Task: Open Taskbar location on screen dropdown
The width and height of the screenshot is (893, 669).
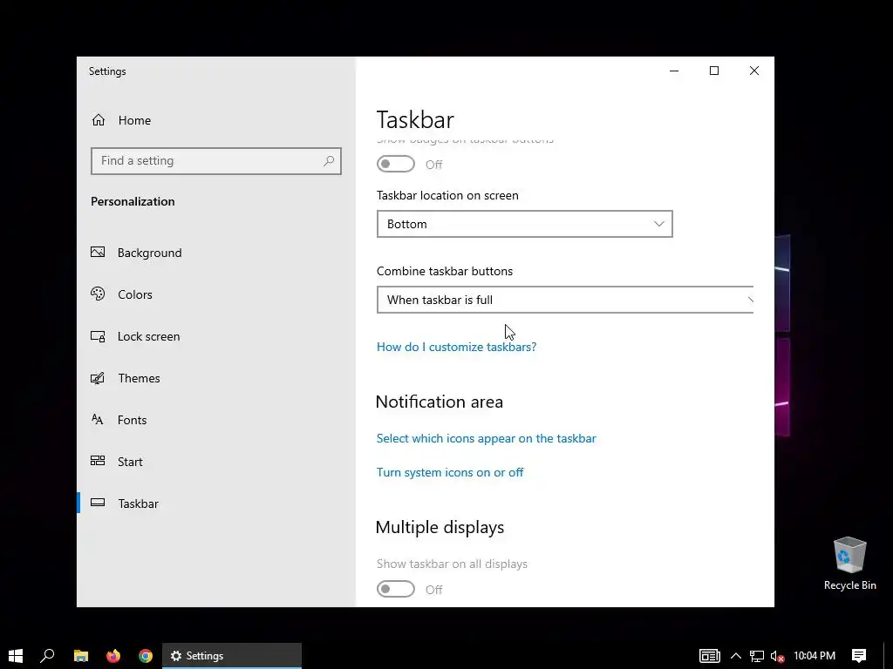Action: coord(524,224)
